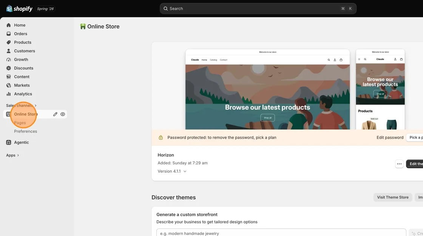Open the Growth section

click(x=21, y=60)
